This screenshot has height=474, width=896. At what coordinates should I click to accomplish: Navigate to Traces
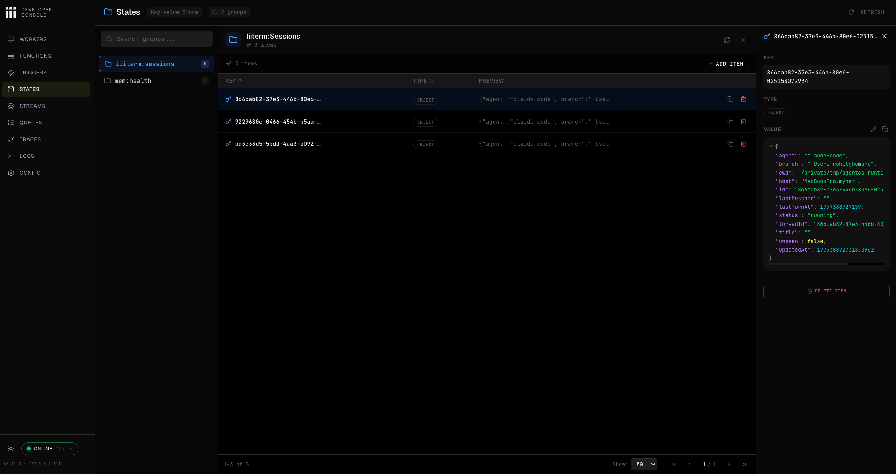pyautogui.click(x=46, y=139)
